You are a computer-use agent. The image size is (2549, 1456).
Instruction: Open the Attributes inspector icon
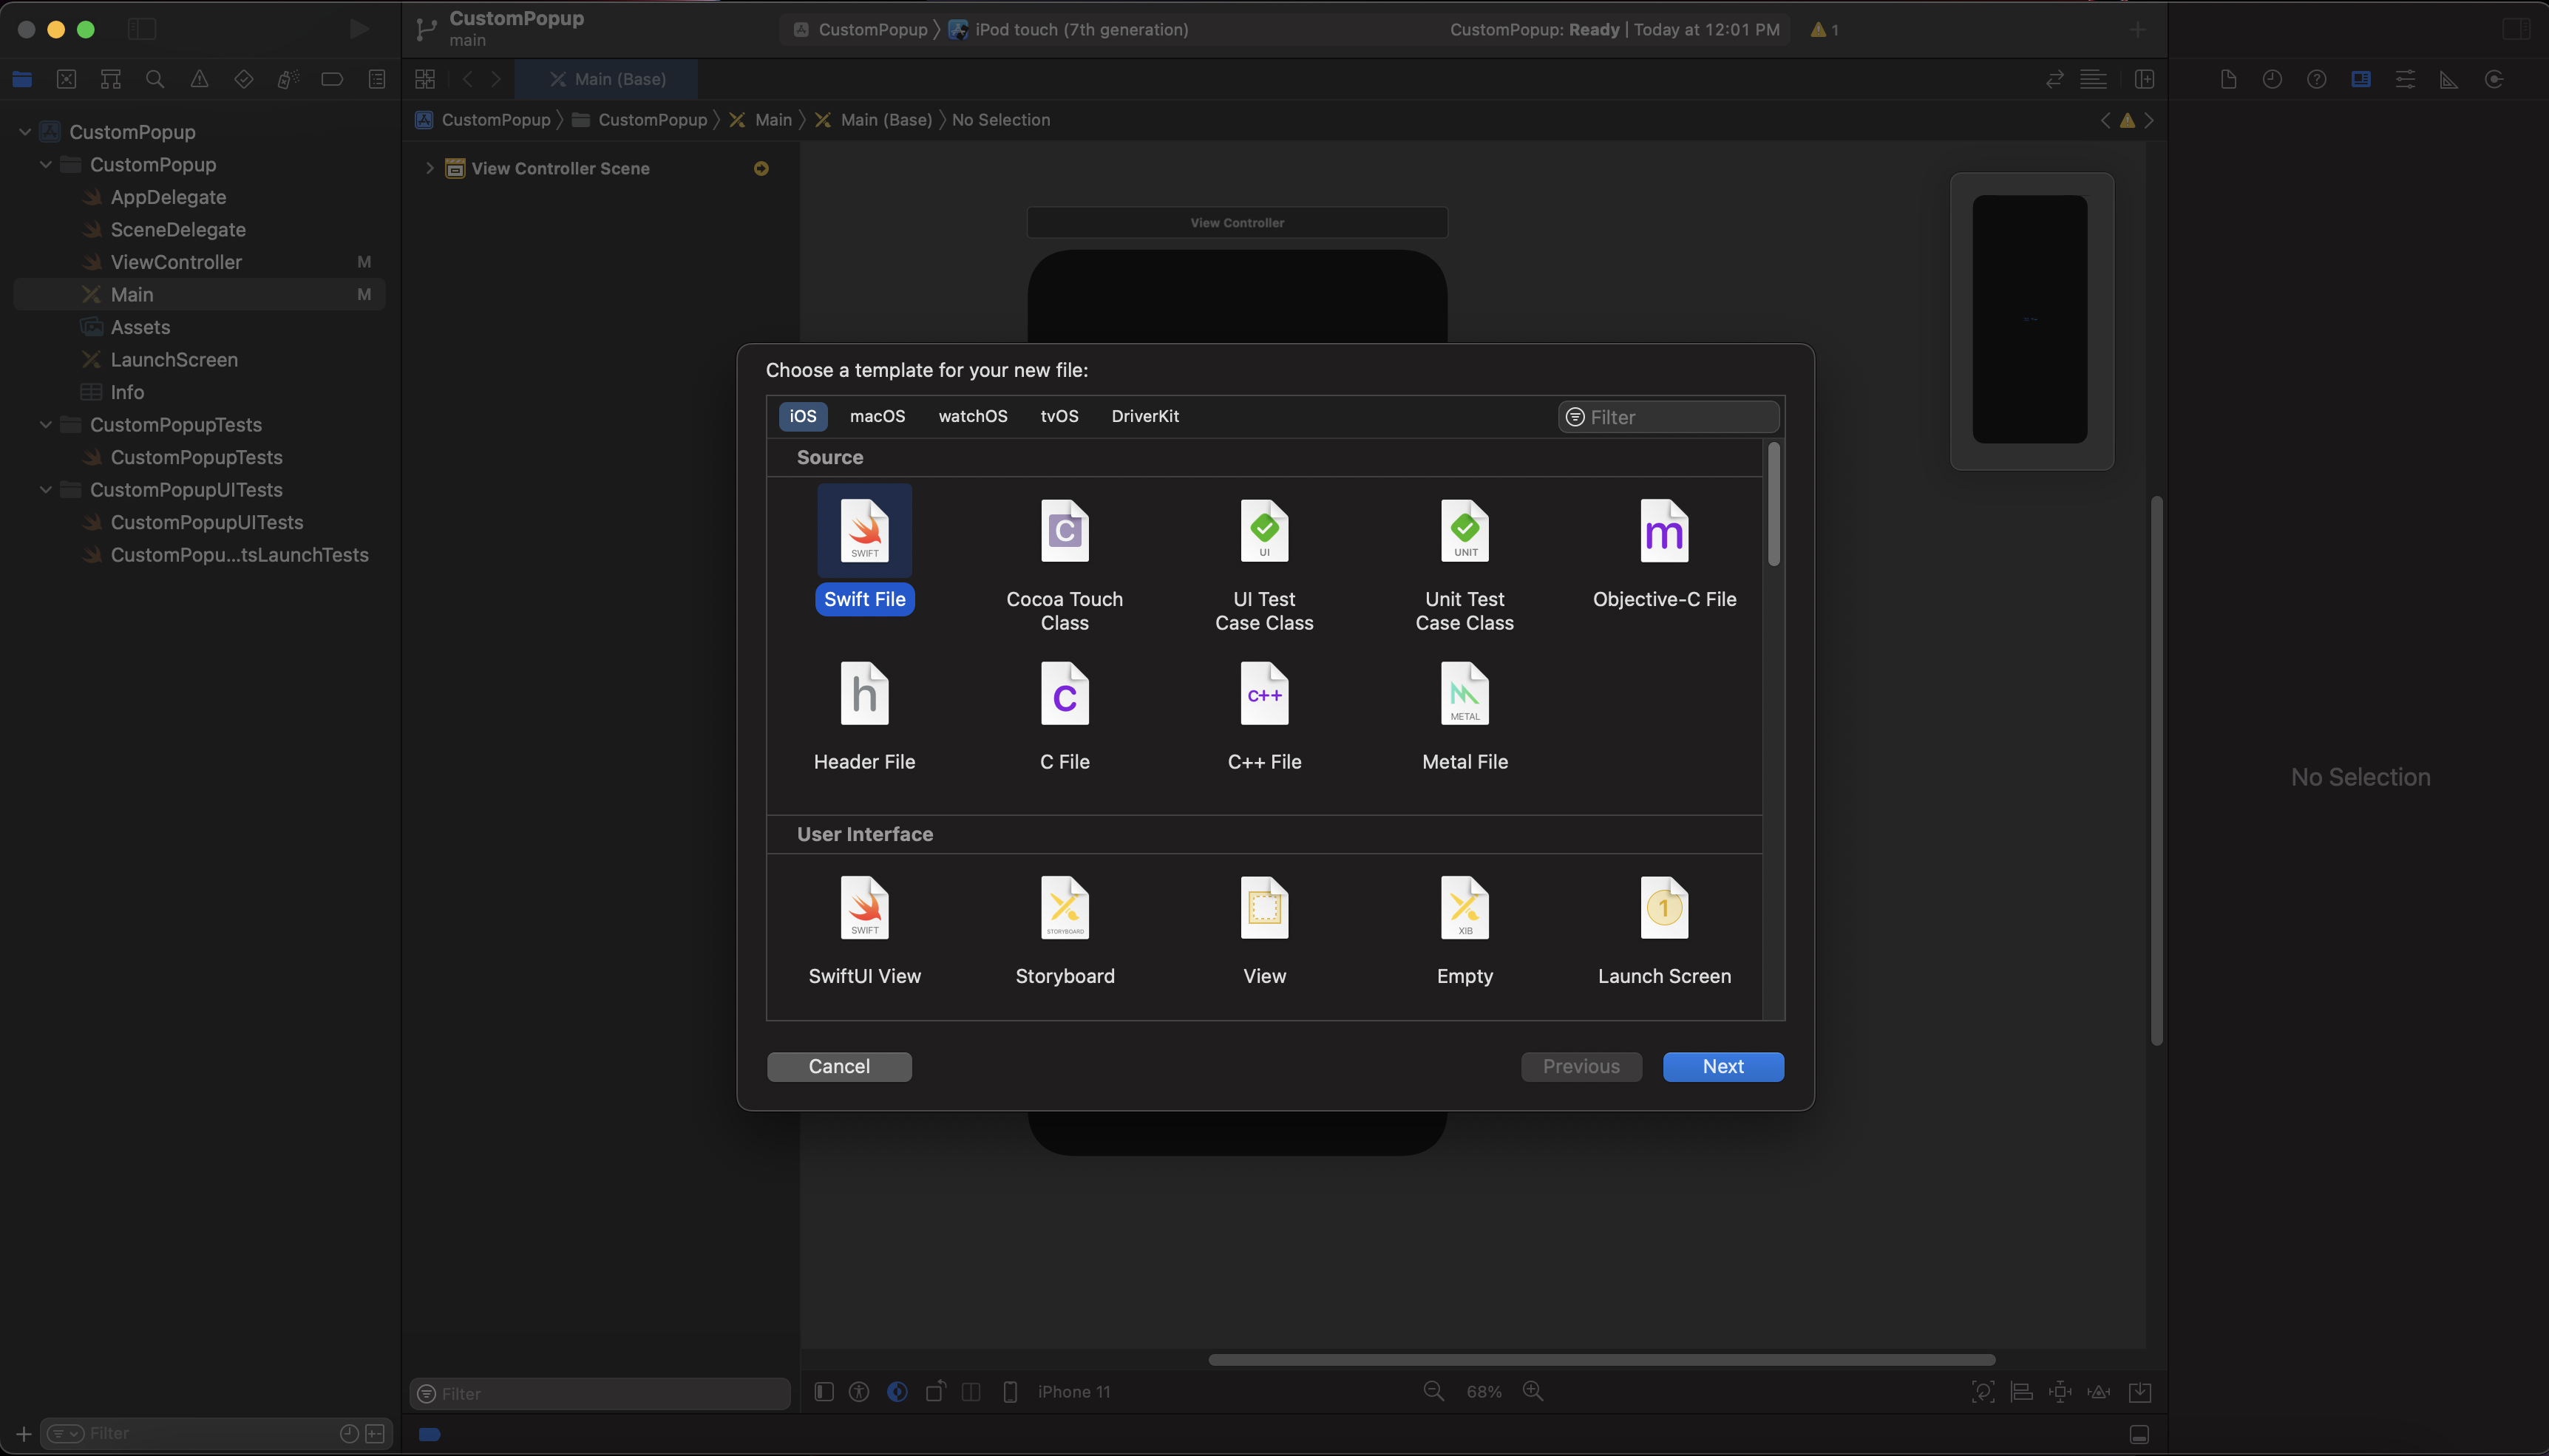pyautogui.click(x=2405, y=79)
